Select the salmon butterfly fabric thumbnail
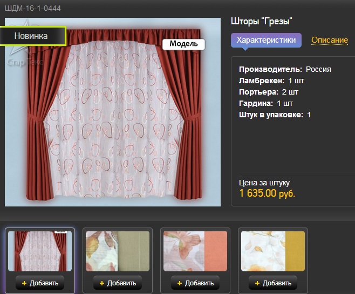This screenshot has height=294, width=355. click(x=195, y=251)
